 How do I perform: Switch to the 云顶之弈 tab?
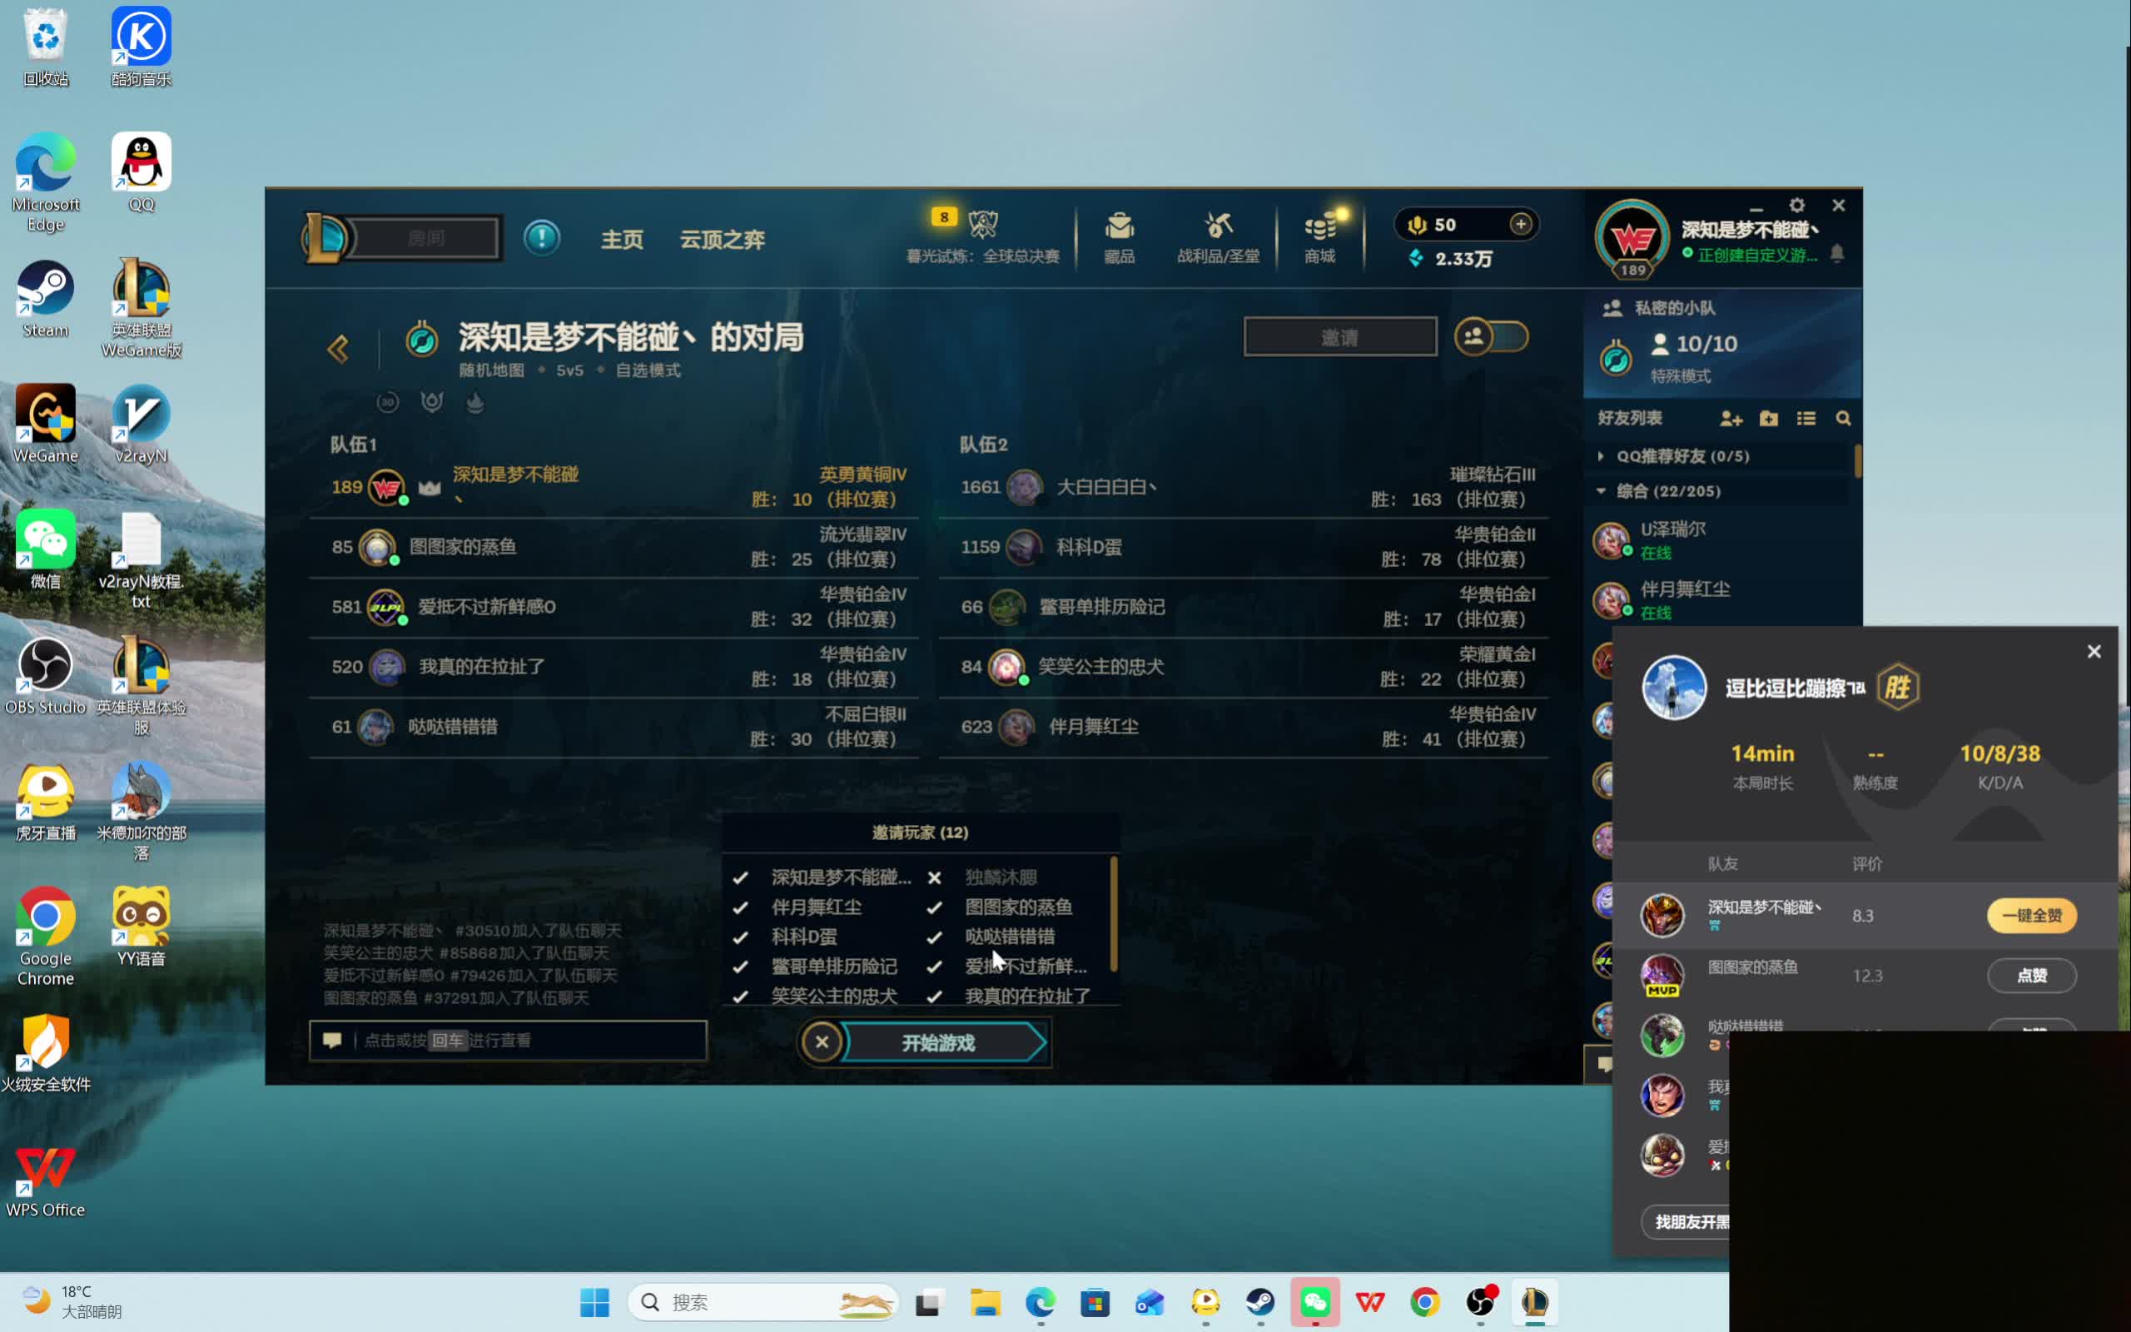[x=721, y=239]
